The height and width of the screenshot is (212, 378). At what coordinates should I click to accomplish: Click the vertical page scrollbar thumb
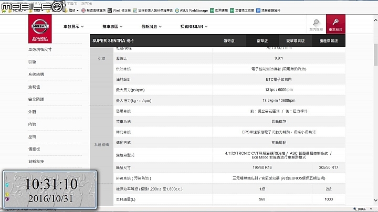[x=375, y=55]
